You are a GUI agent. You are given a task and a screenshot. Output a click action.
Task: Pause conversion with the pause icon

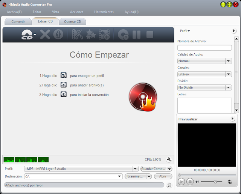point(136,35)
